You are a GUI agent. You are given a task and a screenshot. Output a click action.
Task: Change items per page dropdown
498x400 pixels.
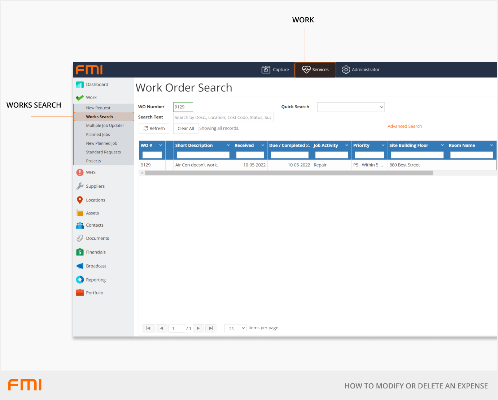(x=235, y=328)
